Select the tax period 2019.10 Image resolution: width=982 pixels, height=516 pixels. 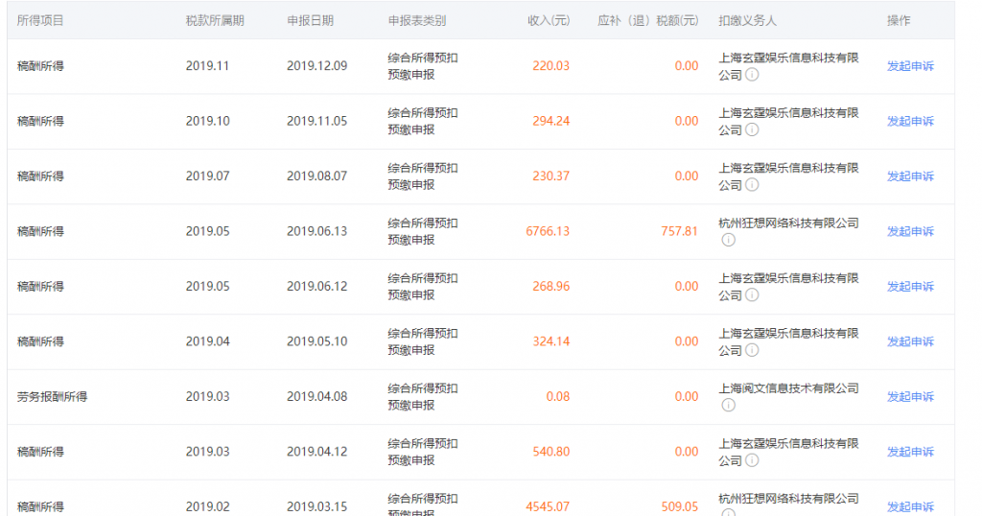tap(207, 121)
